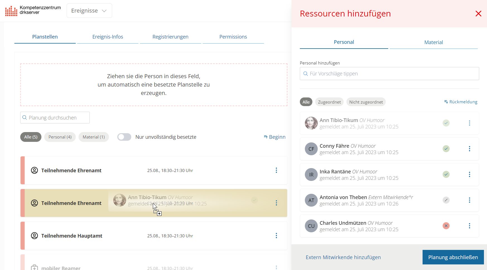This screenshot has width=487, height=270.
Task: Open three-dot menu for Conny Fähre
Action: (469, 149)
